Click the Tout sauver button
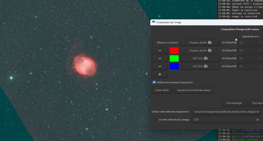This screenshot has width=263, height=141. click(256, 103)
